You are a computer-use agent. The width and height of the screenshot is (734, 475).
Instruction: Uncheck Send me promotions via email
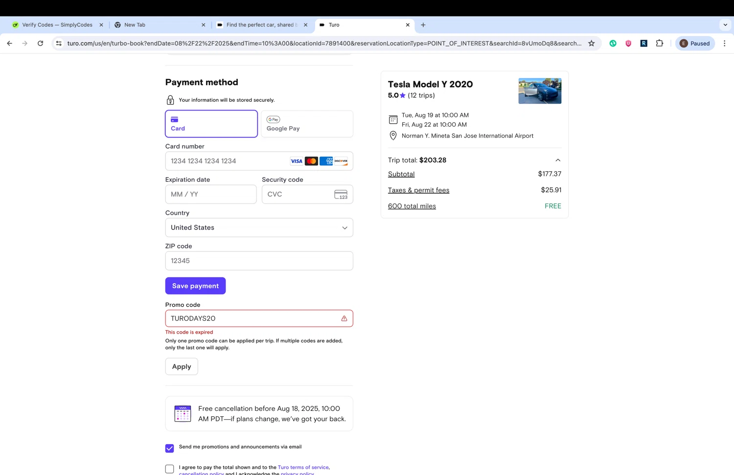click(170, 448)
